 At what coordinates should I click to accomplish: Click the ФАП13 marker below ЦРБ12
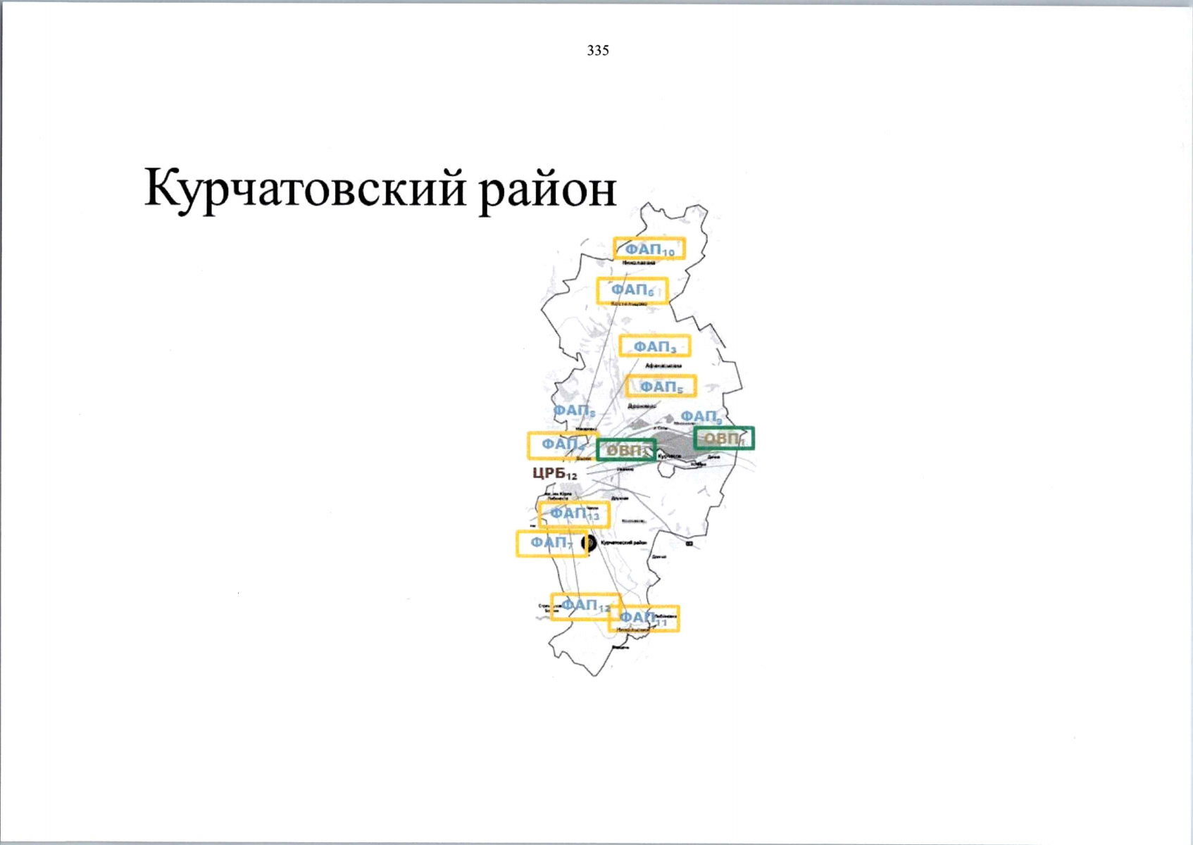(576, 513)
